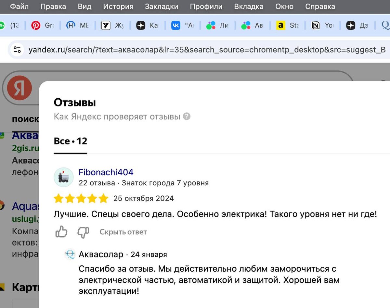Open the История menu
Screen dimensions: 390x308
coord(118,6)
